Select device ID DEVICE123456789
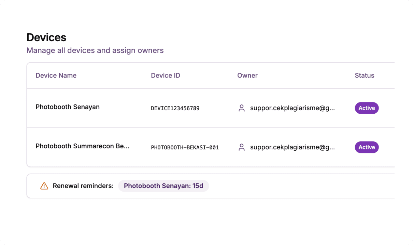Screen dimensions: 413x245 (175, 109)
